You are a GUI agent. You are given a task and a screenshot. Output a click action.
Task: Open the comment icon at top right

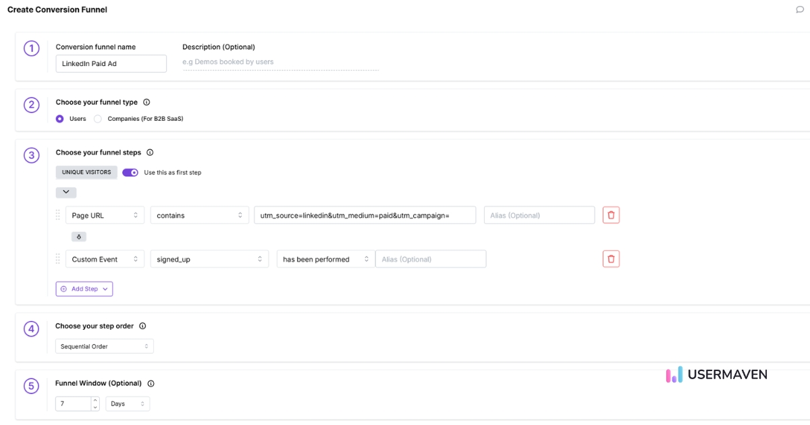[x=800, y=10]
